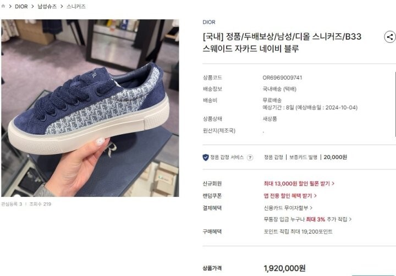Viewport: 396px width, 276px height.
Task: Click product code OR6969009741
Action: (x=282, y=78)
